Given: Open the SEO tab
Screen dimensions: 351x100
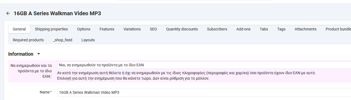Looking at the screenshot, I should point(153,29).
